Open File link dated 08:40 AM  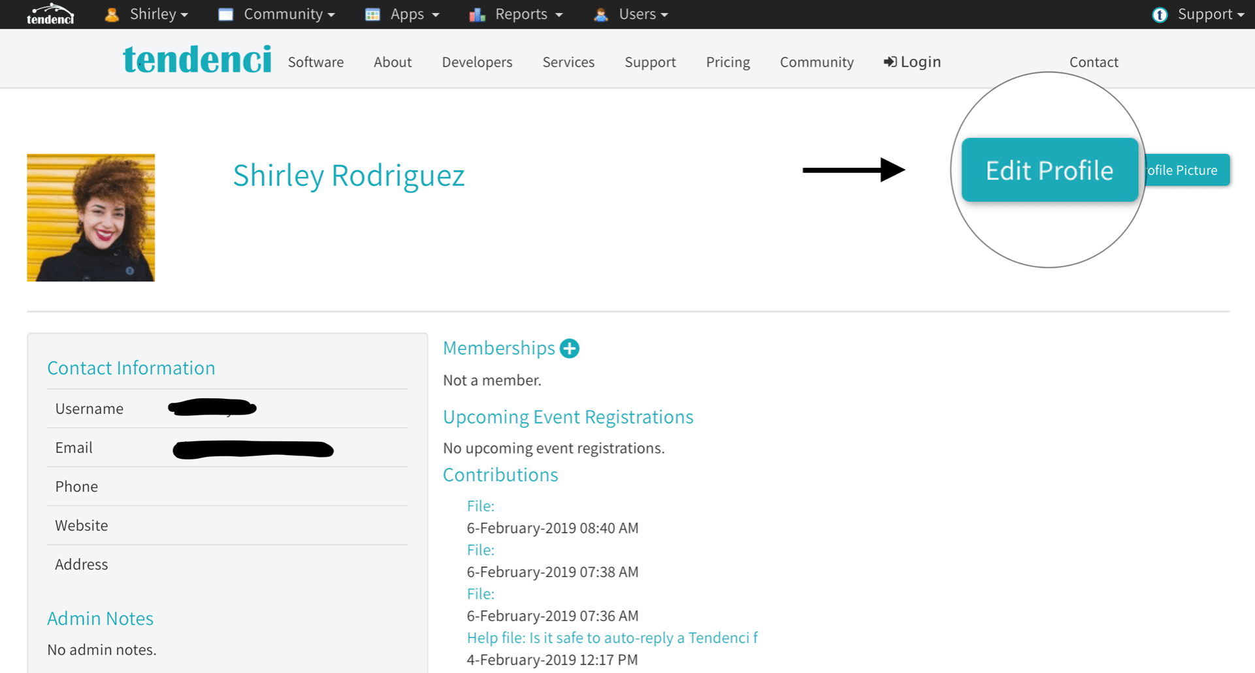coord(481,506)
